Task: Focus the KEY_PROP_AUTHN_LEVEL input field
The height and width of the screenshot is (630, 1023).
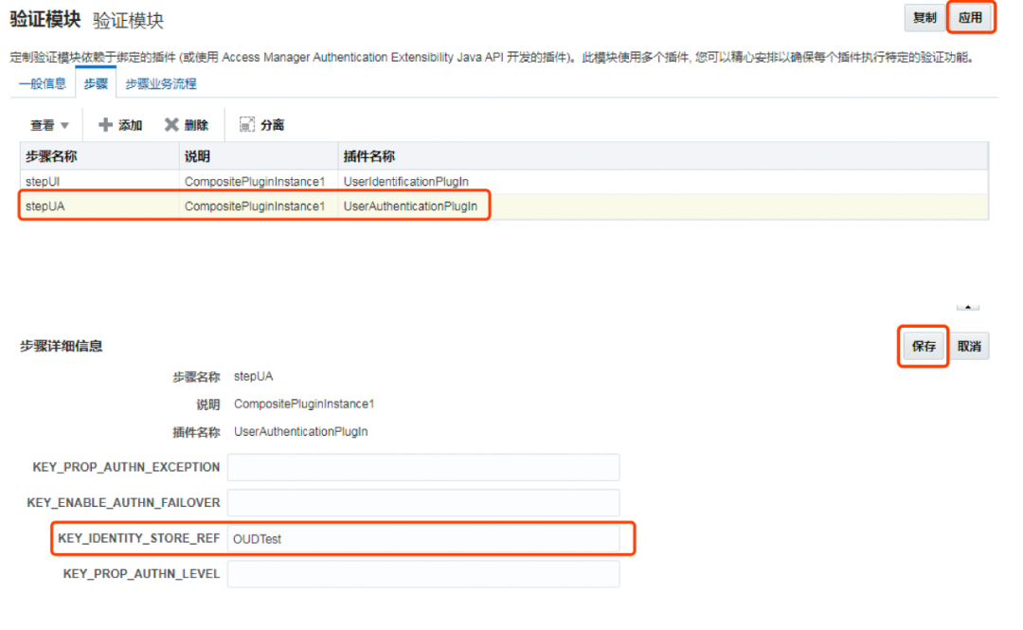Action: 423,574
